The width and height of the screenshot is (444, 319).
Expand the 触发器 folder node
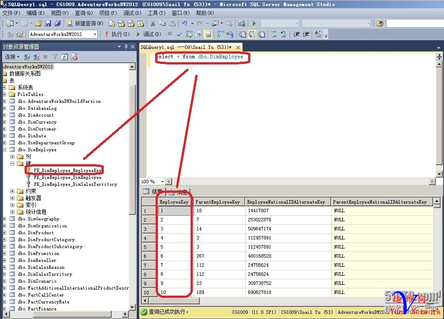click(12, 198)
